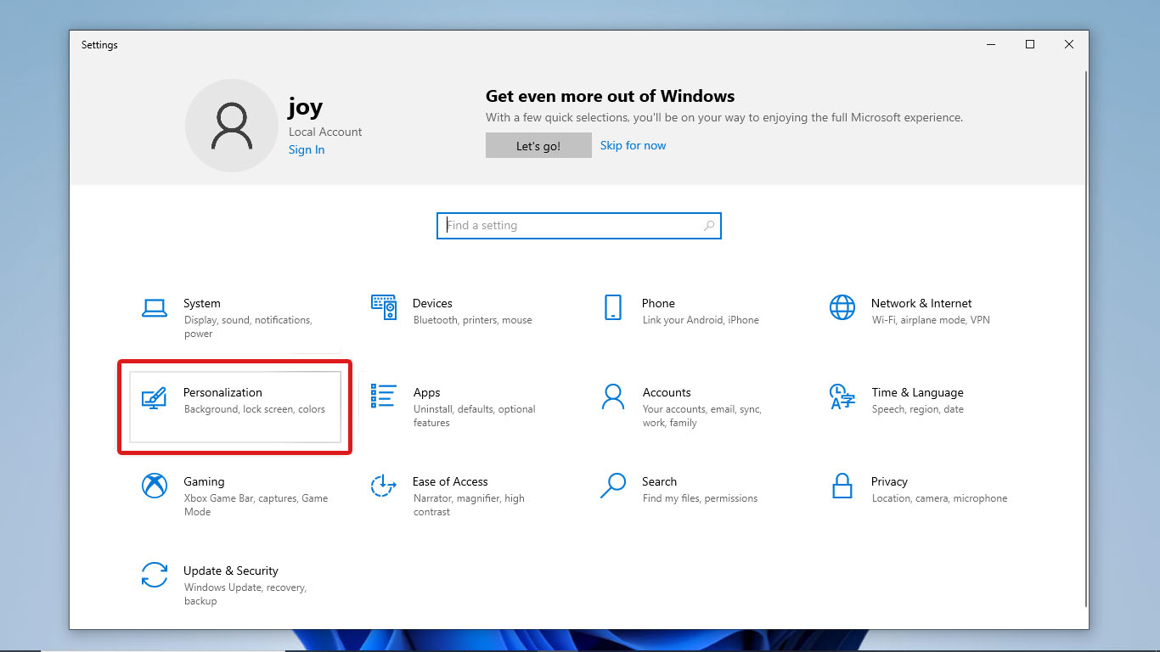The image size is (1160, 652).
Task: Select the Phone icon
Action: pyautogui.click(x=613, y=307)
